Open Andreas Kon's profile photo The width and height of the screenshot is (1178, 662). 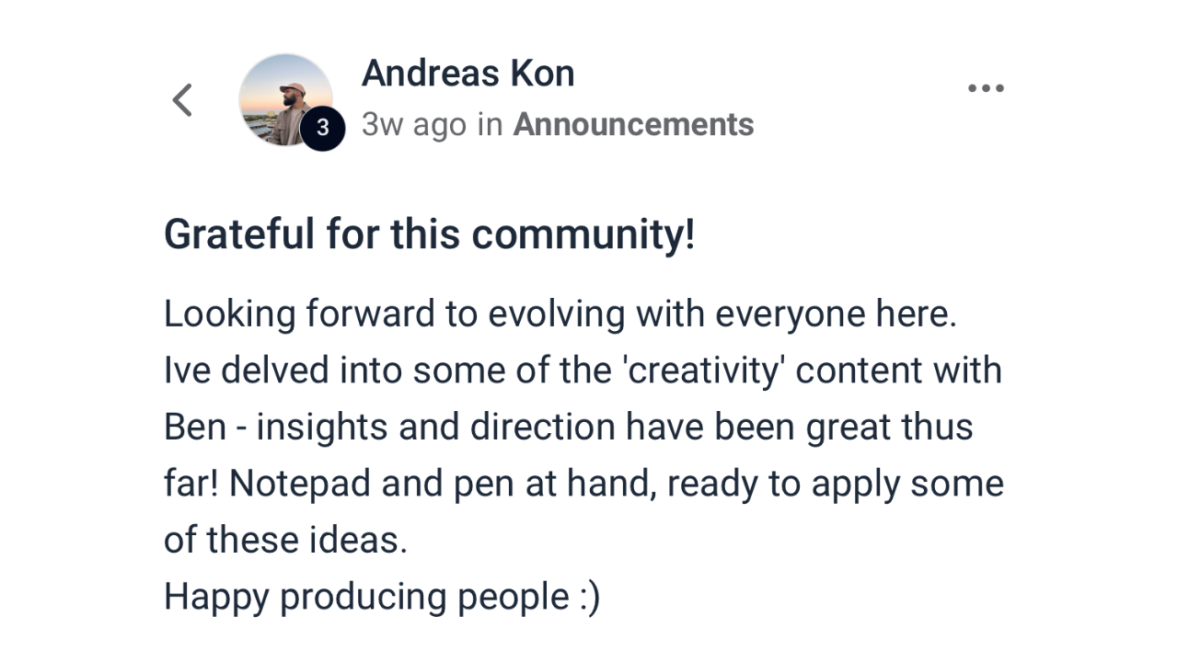coord(285,99)
